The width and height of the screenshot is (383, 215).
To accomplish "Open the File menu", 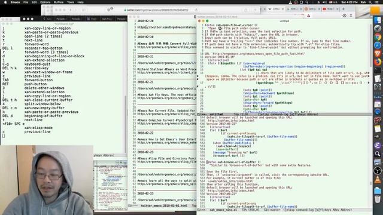I will [26, 2].
